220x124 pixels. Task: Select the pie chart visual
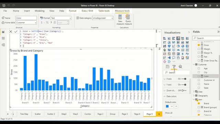[x=178, y=46]
